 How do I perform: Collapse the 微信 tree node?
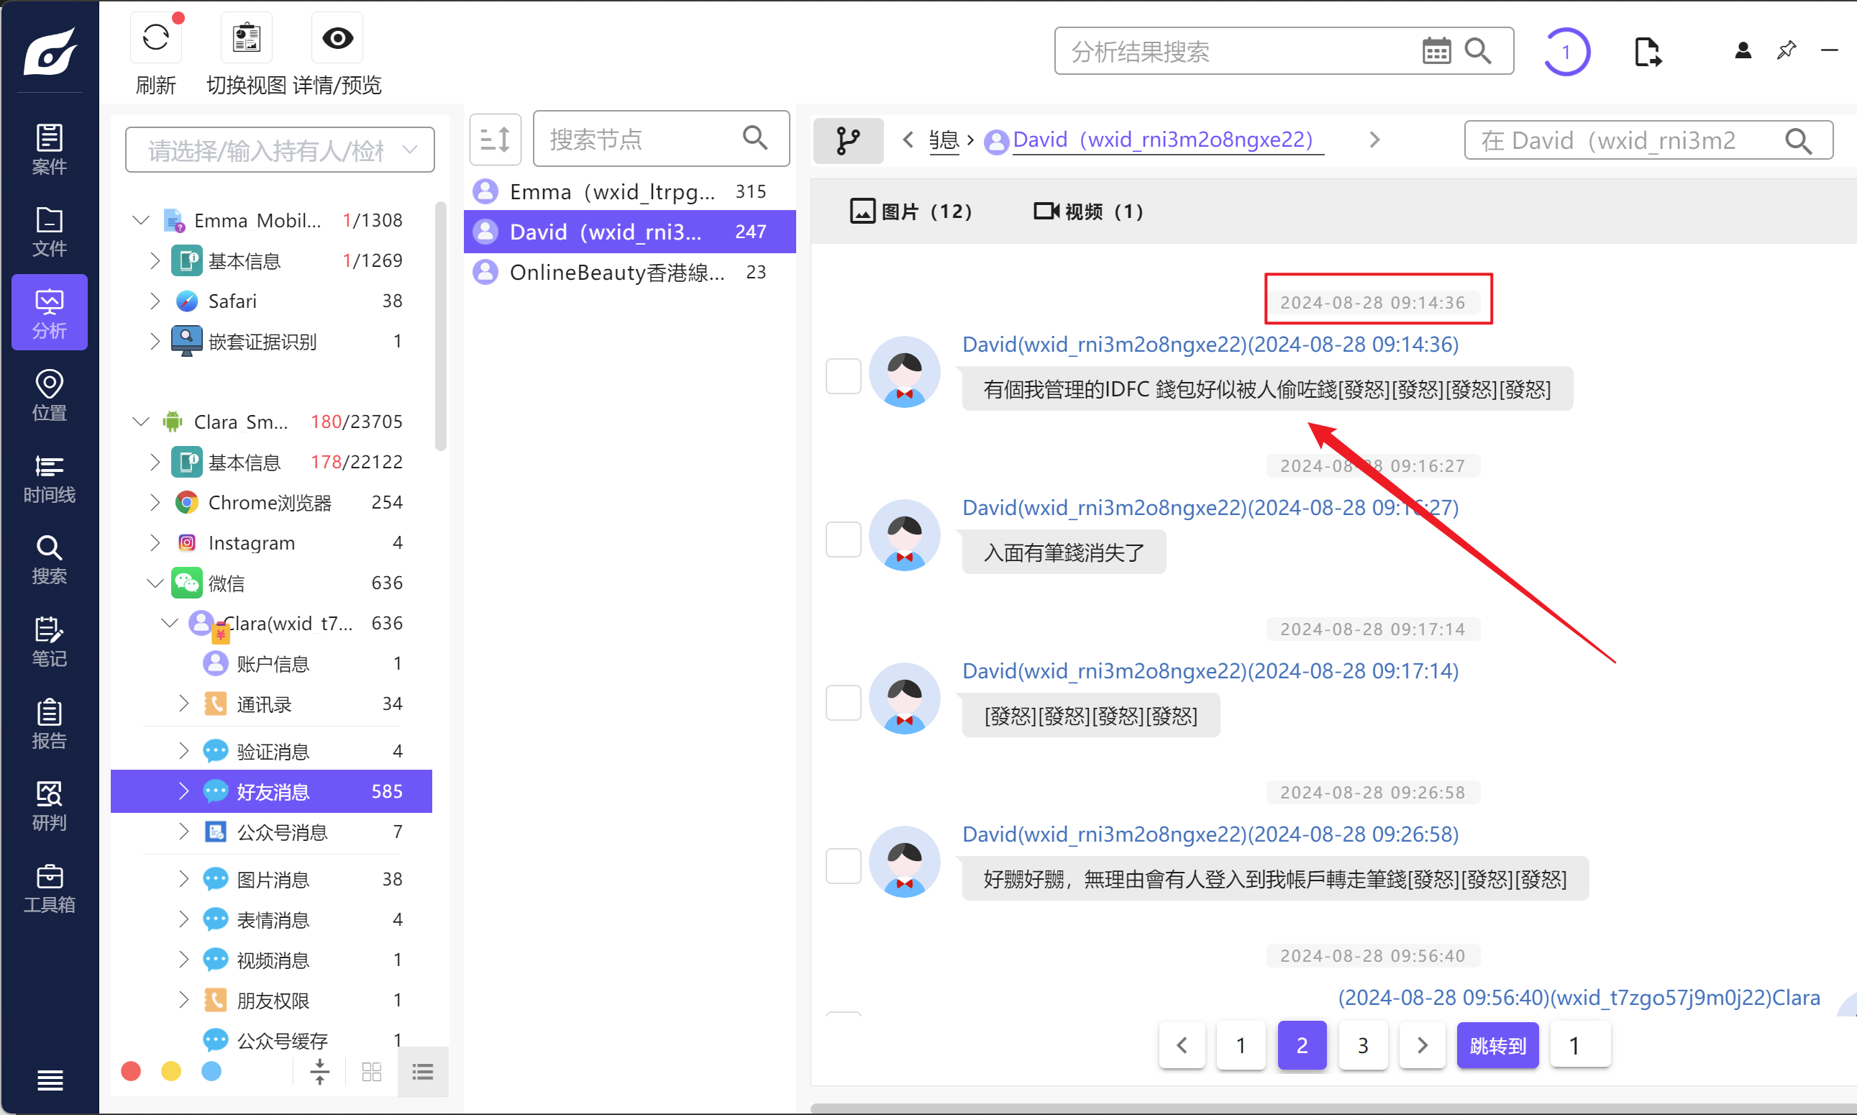point(155,583)
